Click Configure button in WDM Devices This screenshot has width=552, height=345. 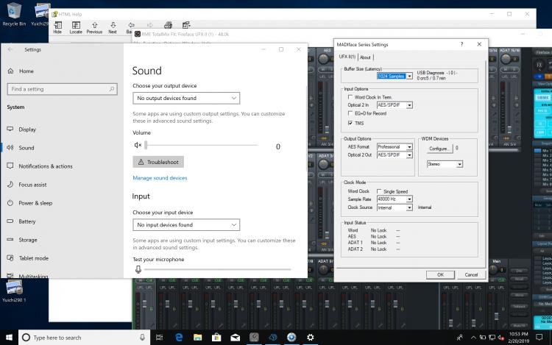(x=439, y=149)
